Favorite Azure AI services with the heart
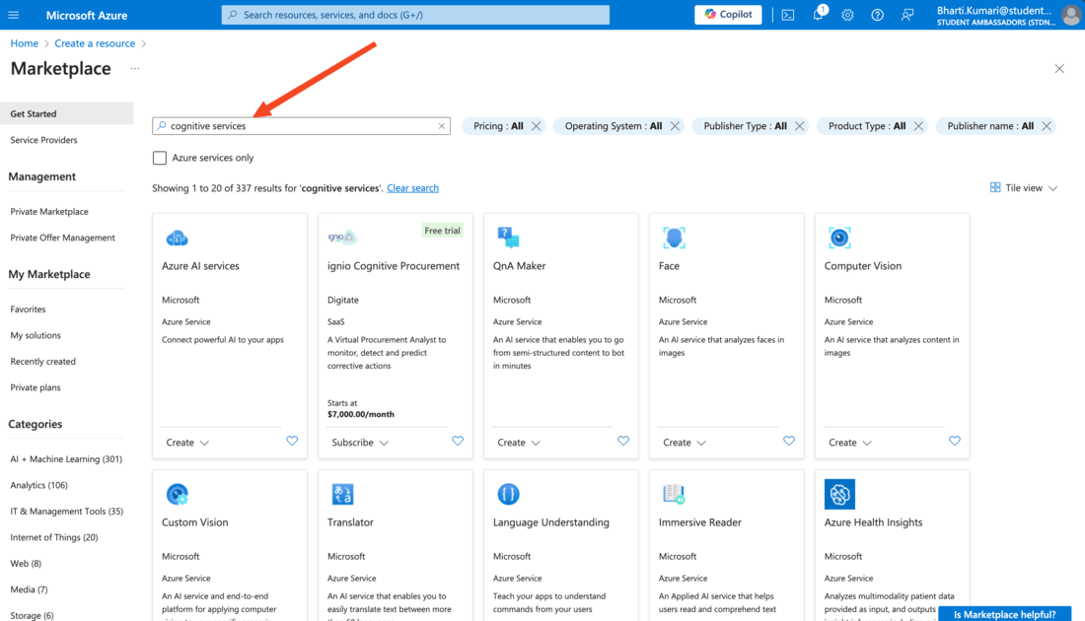The image size is (1085, 621). [292, 442]
